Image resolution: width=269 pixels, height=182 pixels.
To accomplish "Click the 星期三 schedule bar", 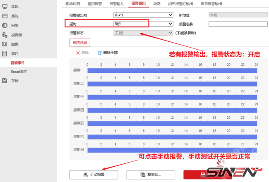I will pyautogui.click(x=172, y=97).
